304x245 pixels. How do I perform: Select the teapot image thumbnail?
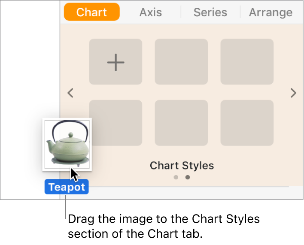[x=67, y=144]
